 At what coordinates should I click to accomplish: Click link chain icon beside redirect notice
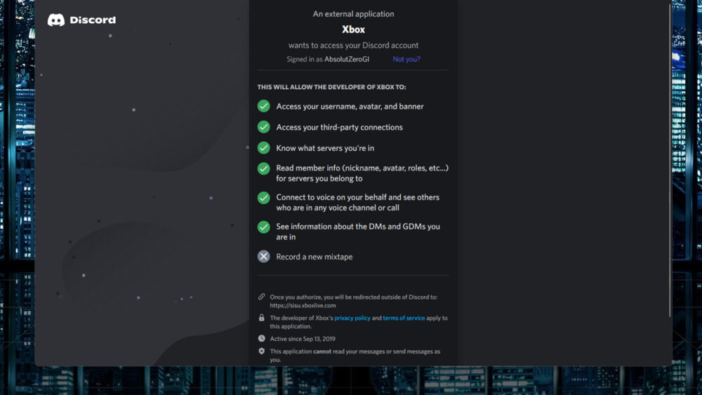[x=261, y=297]
